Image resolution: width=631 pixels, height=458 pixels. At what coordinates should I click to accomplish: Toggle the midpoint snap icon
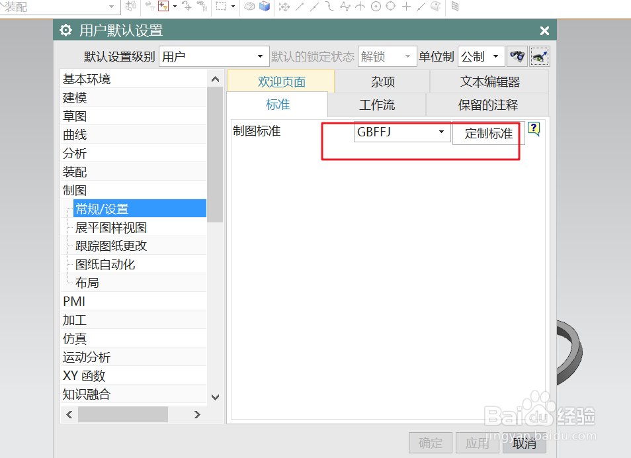pyautogui.click(x=315, y=6)
